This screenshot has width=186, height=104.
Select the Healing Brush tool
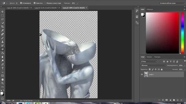click(x=2, y=34)
